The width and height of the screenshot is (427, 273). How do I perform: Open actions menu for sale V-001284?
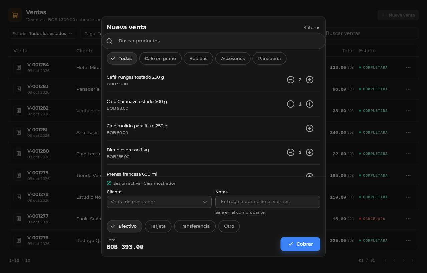(x=408, y=67)
